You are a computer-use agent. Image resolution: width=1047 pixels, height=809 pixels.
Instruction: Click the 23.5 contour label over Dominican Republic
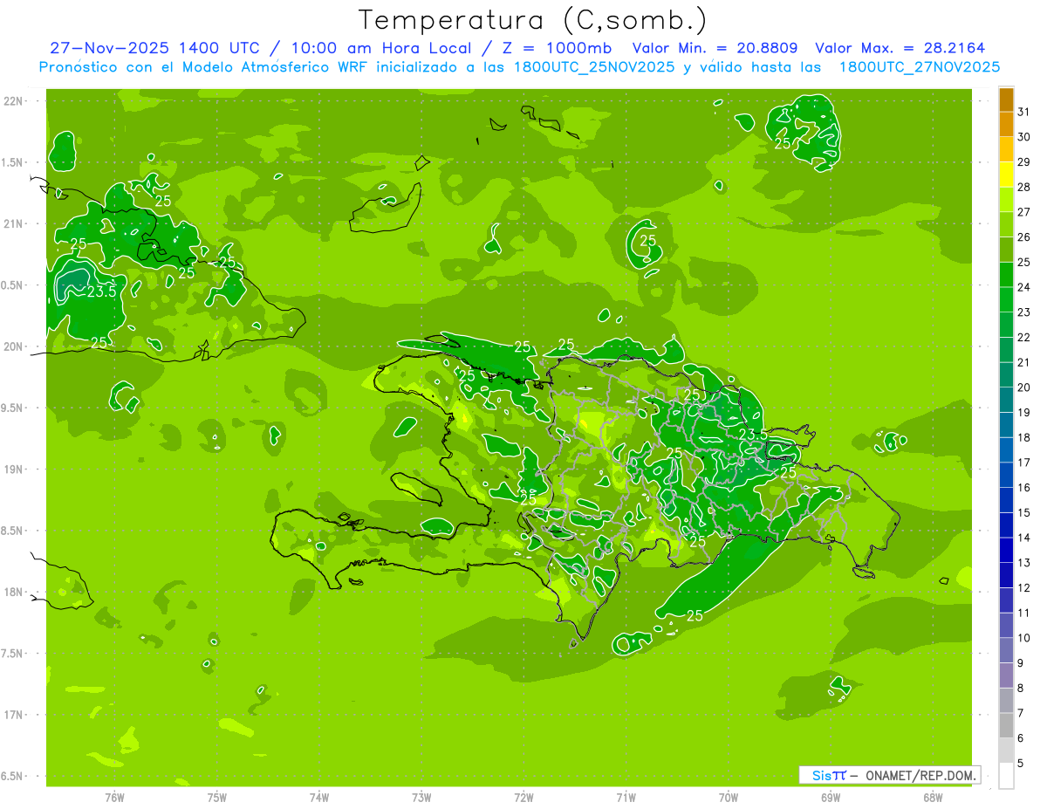753,434
